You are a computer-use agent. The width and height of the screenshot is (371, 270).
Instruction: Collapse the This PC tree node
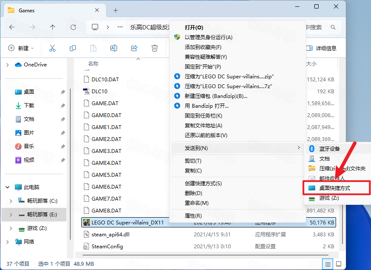coord(8,187)
